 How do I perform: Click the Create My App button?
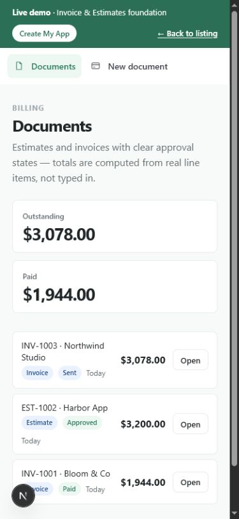[44, 33]
